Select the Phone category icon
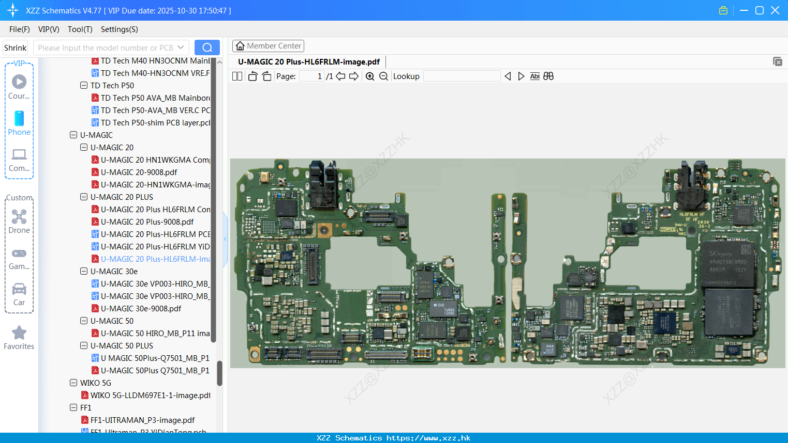Viewport: 788px width, 443px height. pyautogui.click(x=19, y=123)
